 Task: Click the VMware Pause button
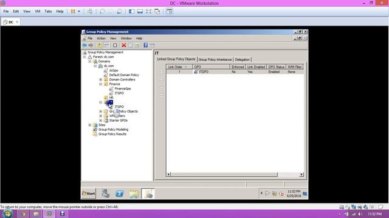pos(73,12)
